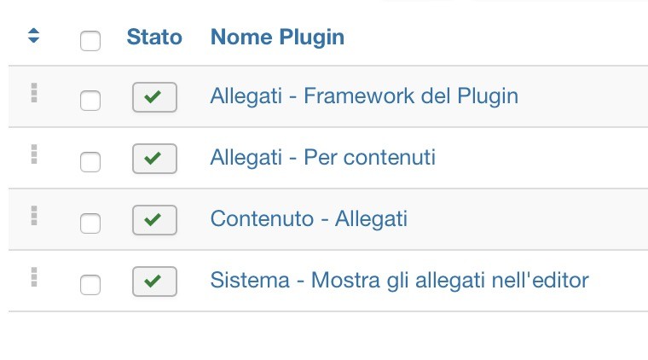Sort by the Nome Plugin column header

(x=277, y=37)
